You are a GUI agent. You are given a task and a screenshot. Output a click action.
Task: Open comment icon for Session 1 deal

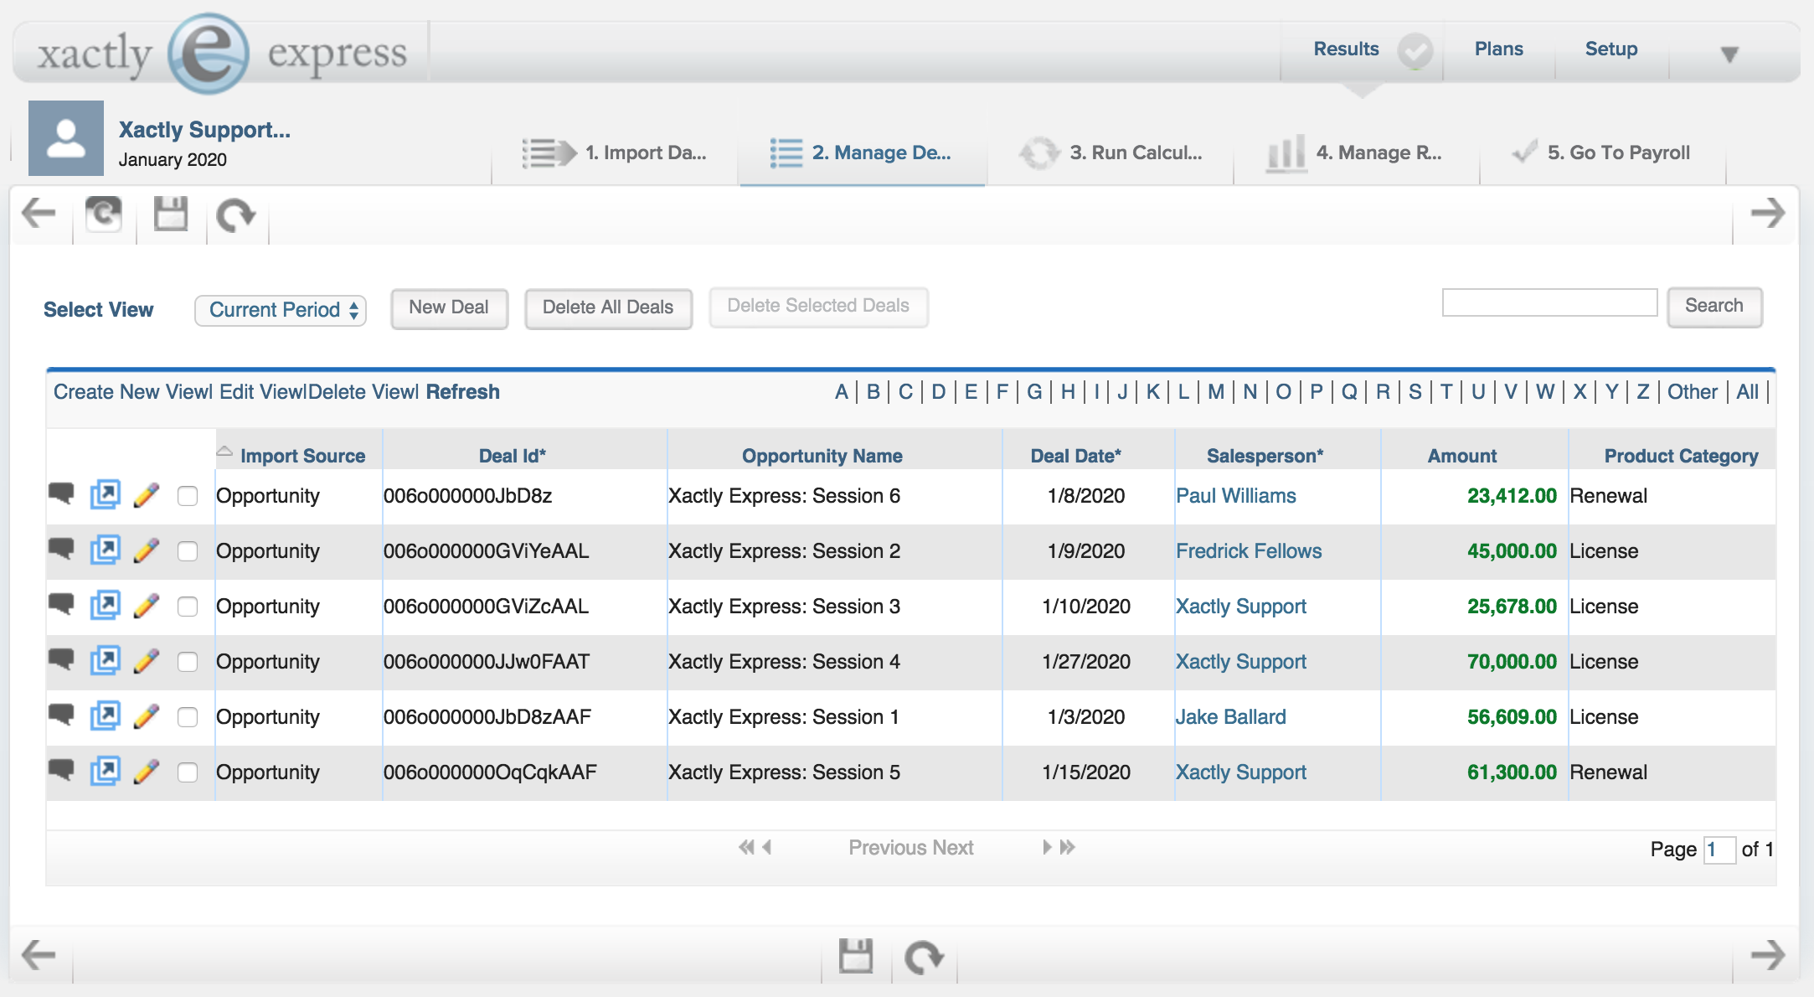tap(61, 715)
